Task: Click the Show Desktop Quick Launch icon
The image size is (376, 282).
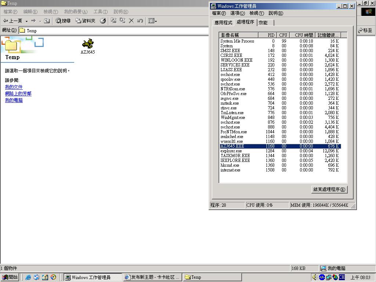Action: (45, 277)
